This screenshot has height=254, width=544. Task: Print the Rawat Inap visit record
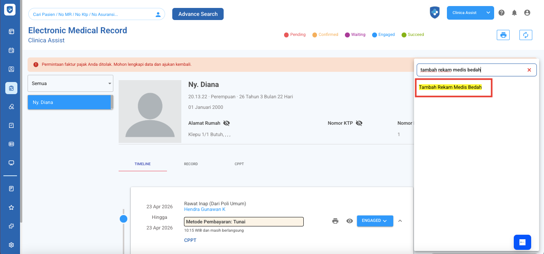coord(335,221)
